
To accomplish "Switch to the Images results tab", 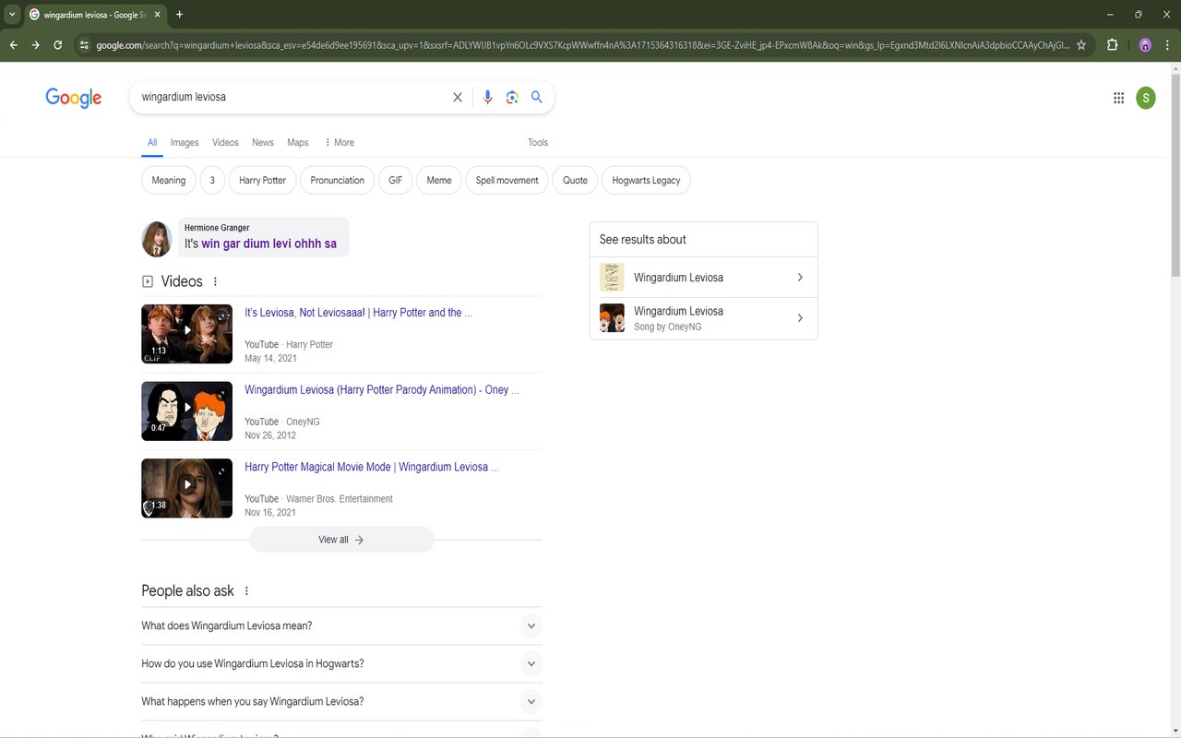I will (x=185, y=142).
